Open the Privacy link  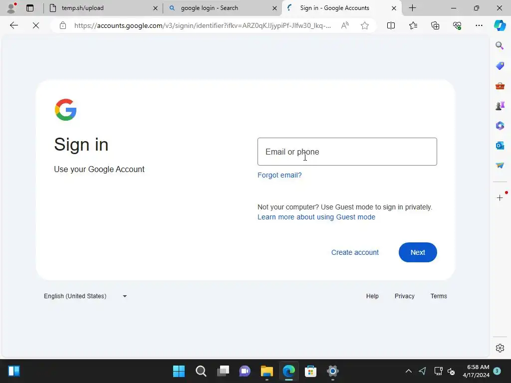[x=404, y=296]
